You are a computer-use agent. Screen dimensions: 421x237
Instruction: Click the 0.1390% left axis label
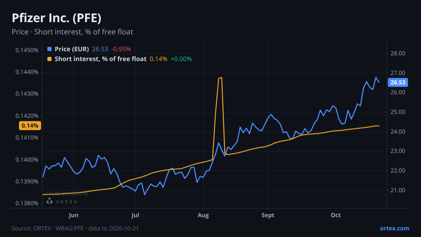27,182
